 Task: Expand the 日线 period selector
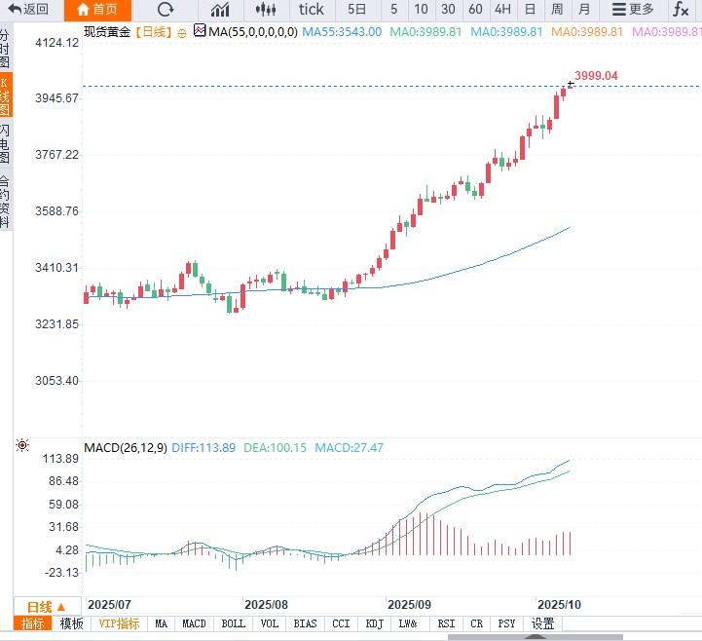46,606
